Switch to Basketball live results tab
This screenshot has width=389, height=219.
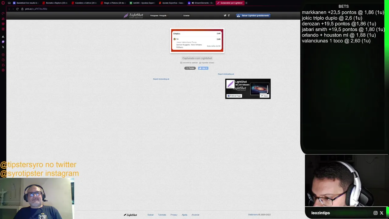(26, 3)
